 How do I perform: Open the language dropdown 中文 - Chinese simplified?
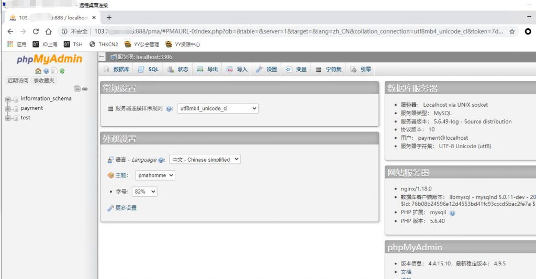point(205,159)
